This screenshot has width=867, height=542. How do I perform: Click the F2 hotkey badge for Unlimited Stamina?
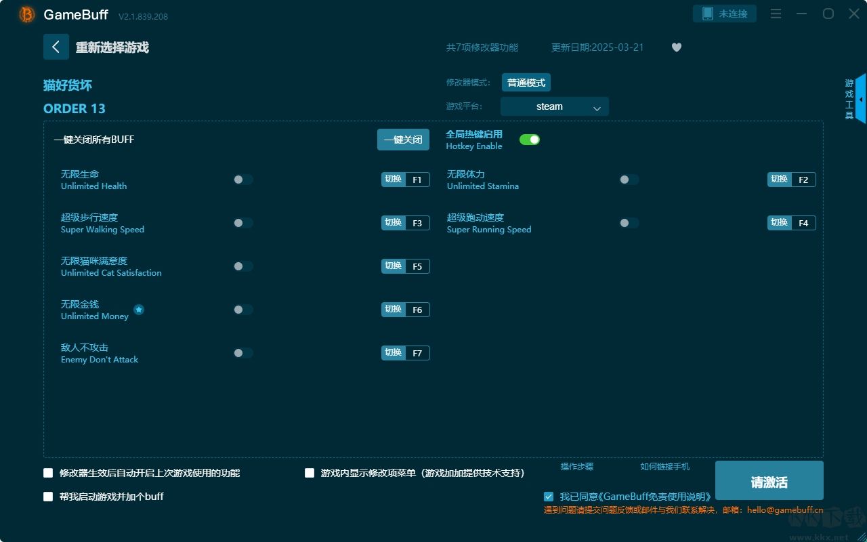805,179
